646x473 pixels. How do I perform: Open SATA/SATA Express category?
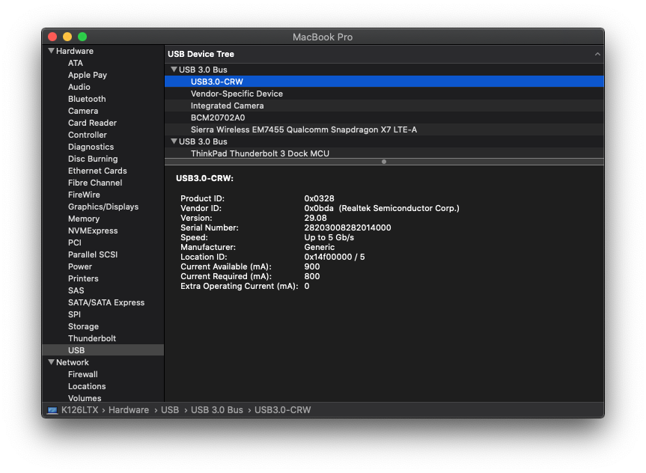[106, 302]
